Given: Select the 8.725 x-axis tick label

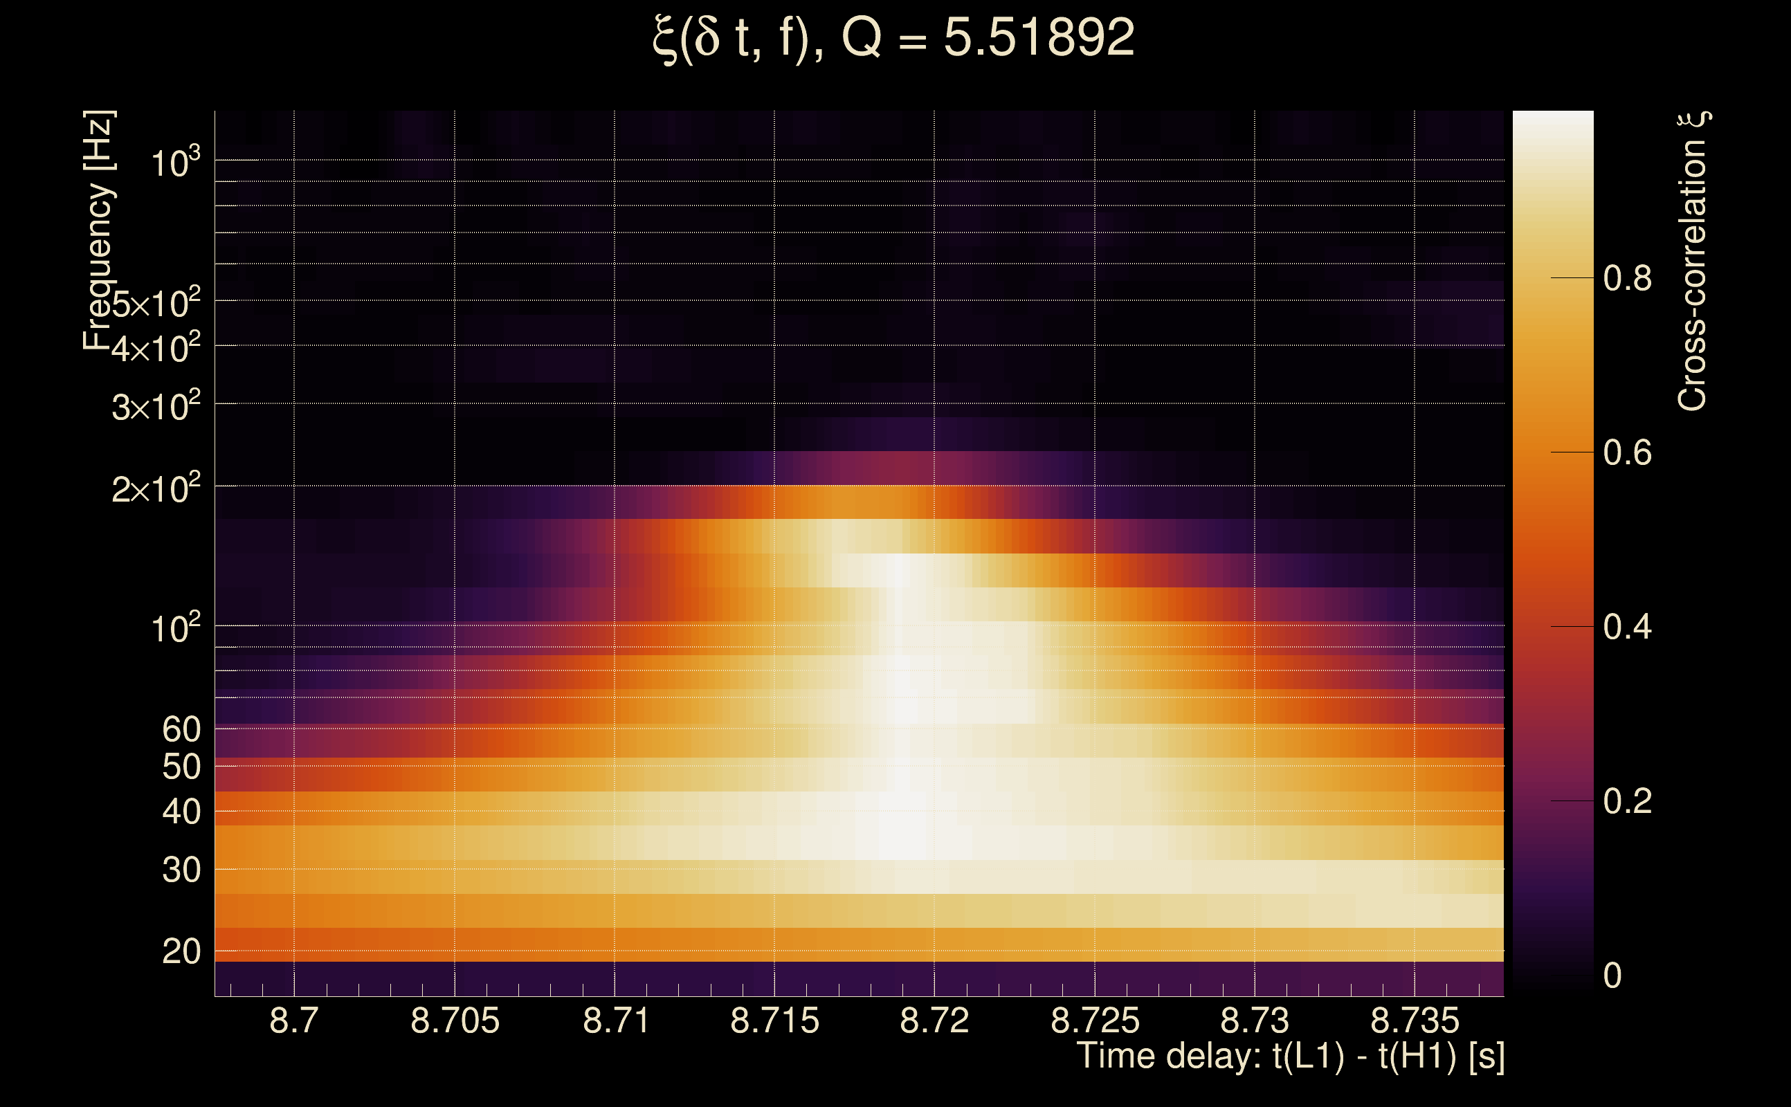Looking at the screenshot, I should [x=1095, y=1021].
